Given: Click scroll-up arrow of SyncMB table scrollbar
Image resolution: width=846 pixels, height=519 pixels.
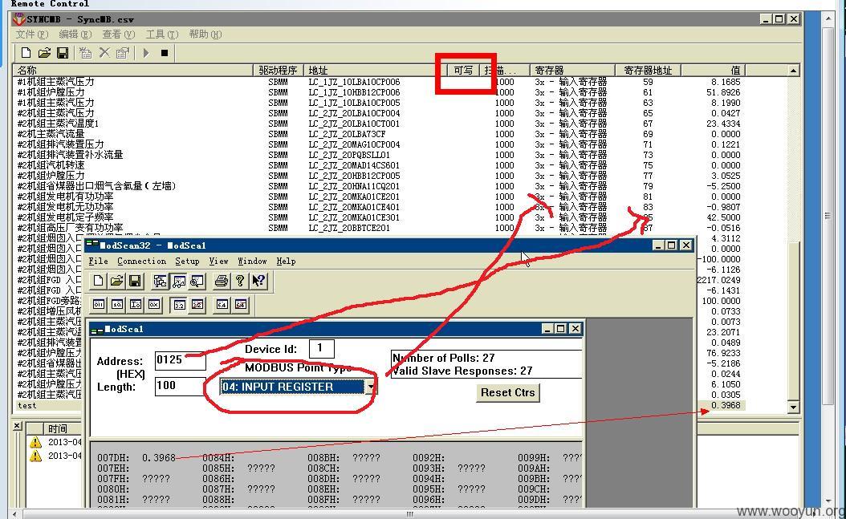Looking at the screenshot, I should [793, 71].
